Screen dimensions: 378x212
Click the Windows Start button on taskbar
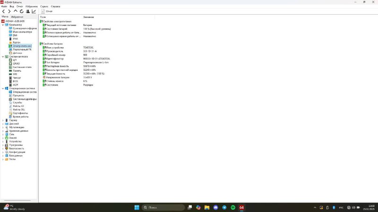[137, 207]
